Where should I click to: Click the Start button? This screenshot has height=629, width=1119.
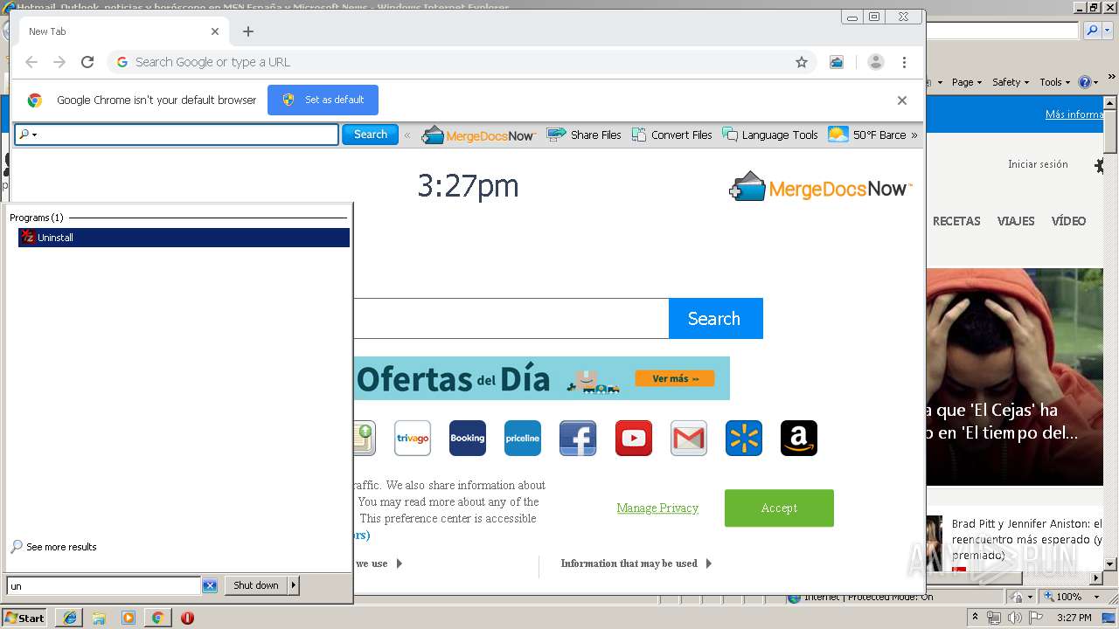point(24,618)
